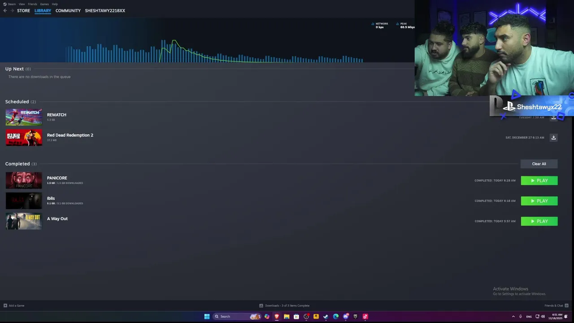Viewport: 574px width, 323px height.
Task: Open Discord from the taskbar
Action: 346,316
